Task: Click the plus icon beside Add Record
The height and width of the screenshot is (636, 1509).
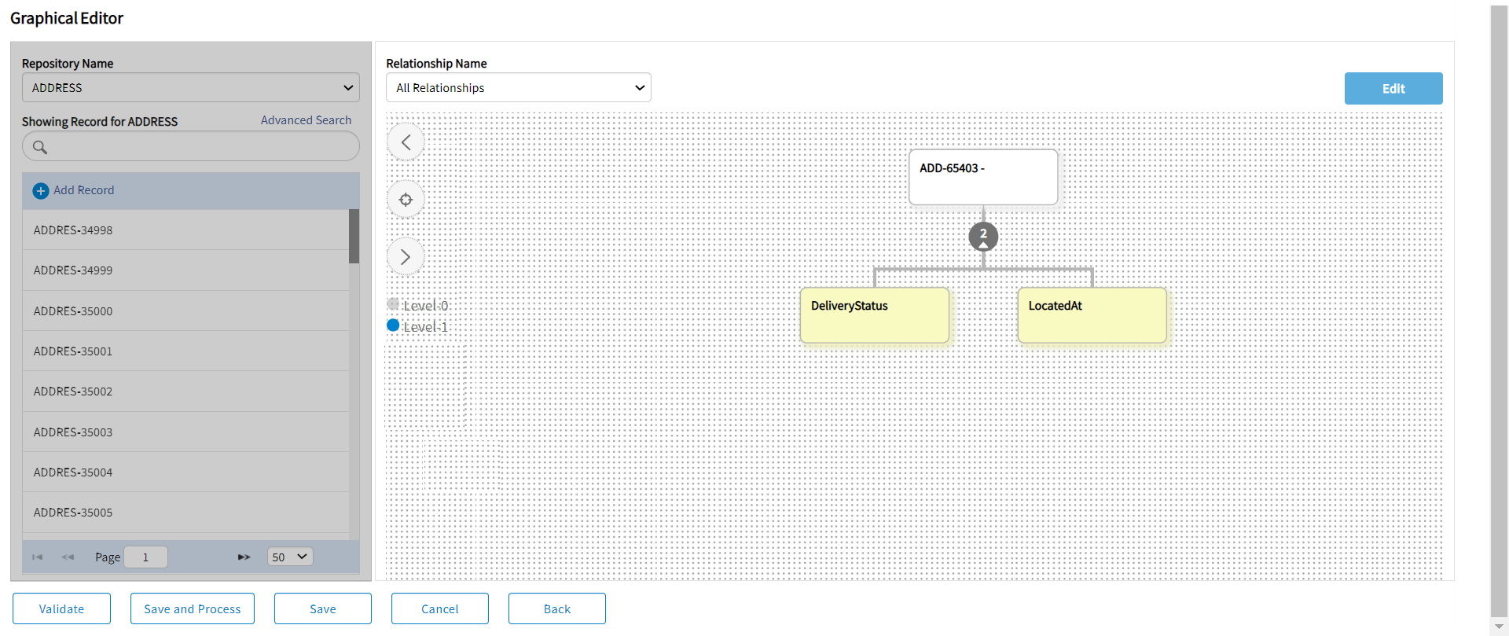Action: pyautogui.click(x=41, y=191)
